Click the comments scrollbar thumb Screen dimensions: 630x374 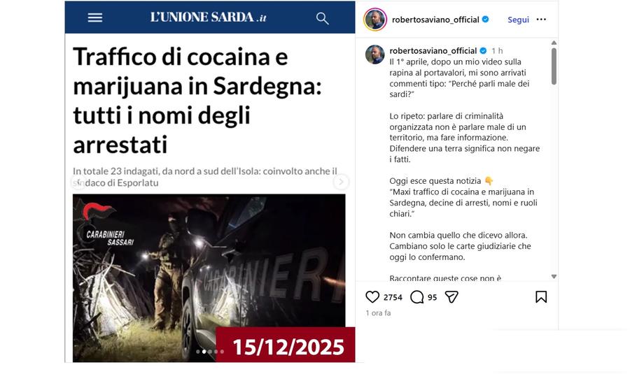554,66
